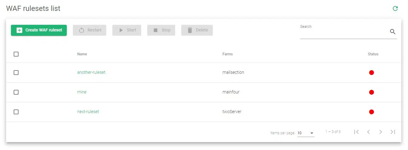
Task: Go to the next page arrow
Action: [381, 132]
